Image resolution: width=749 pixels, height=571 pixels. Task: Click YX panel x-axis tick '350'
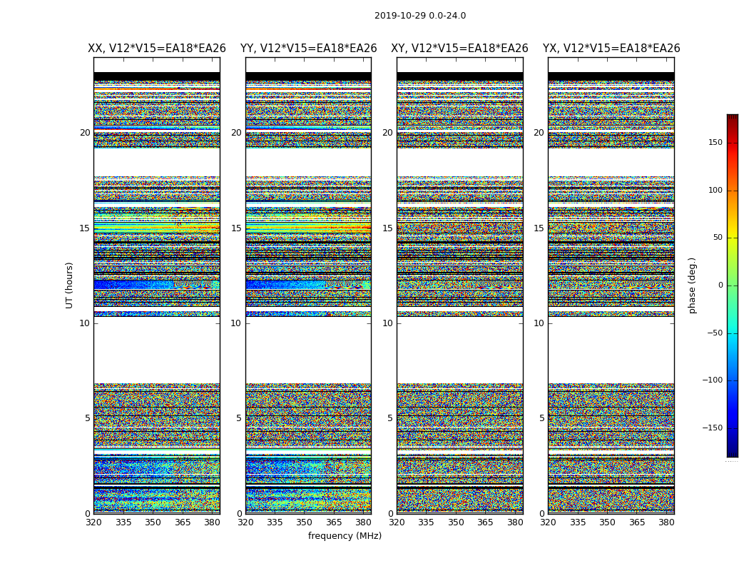click(x=607, y=522)
